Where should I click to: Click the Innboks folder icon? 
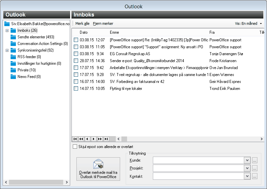(x=13, y=30)
